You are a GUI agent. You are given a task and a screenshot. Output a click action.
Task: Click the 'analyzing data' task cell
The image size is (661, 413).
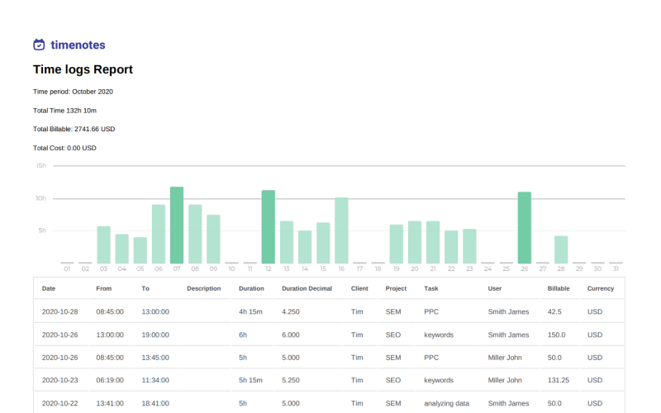[x=447, y=403]
